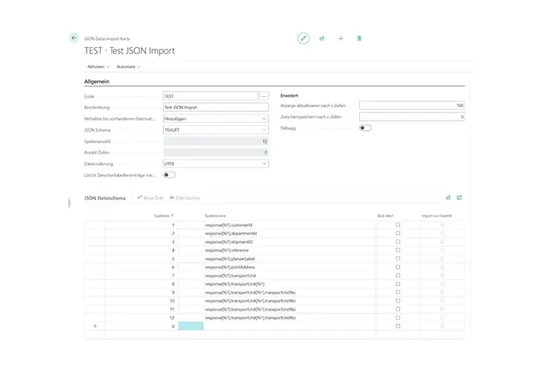Toggle the Debugg switch
This screenshot has width=554, height=370.
click(365, 128)
